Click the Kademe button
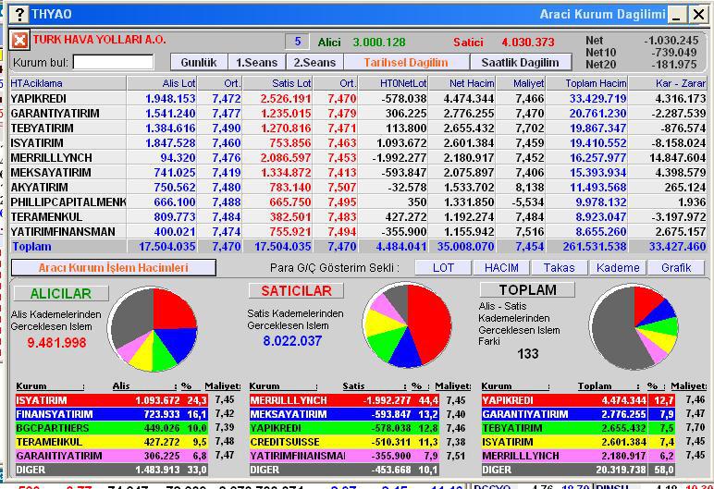 pyautogui.click(x=617, y=267)
